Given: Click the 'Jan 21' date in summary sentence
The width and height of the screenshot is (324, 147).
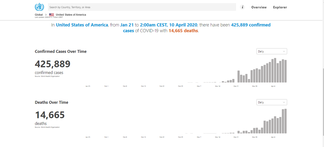Looking at the screenshot, I should coord(127,25).
